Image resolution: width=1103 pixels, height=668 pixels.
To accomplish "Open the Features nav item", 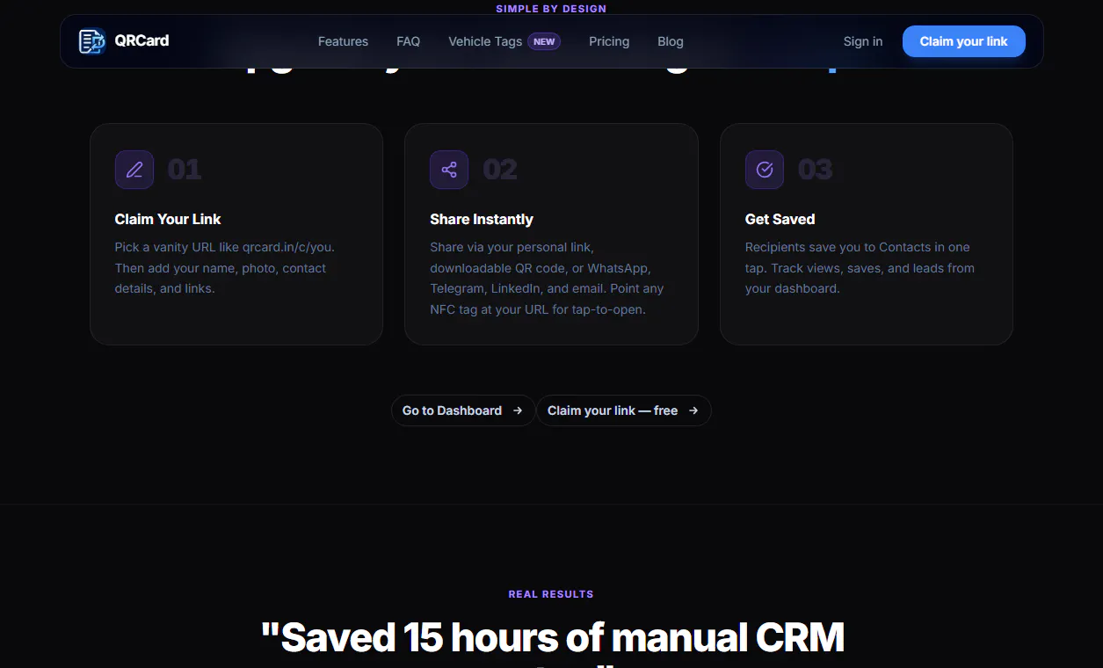I will coord(343,41).
